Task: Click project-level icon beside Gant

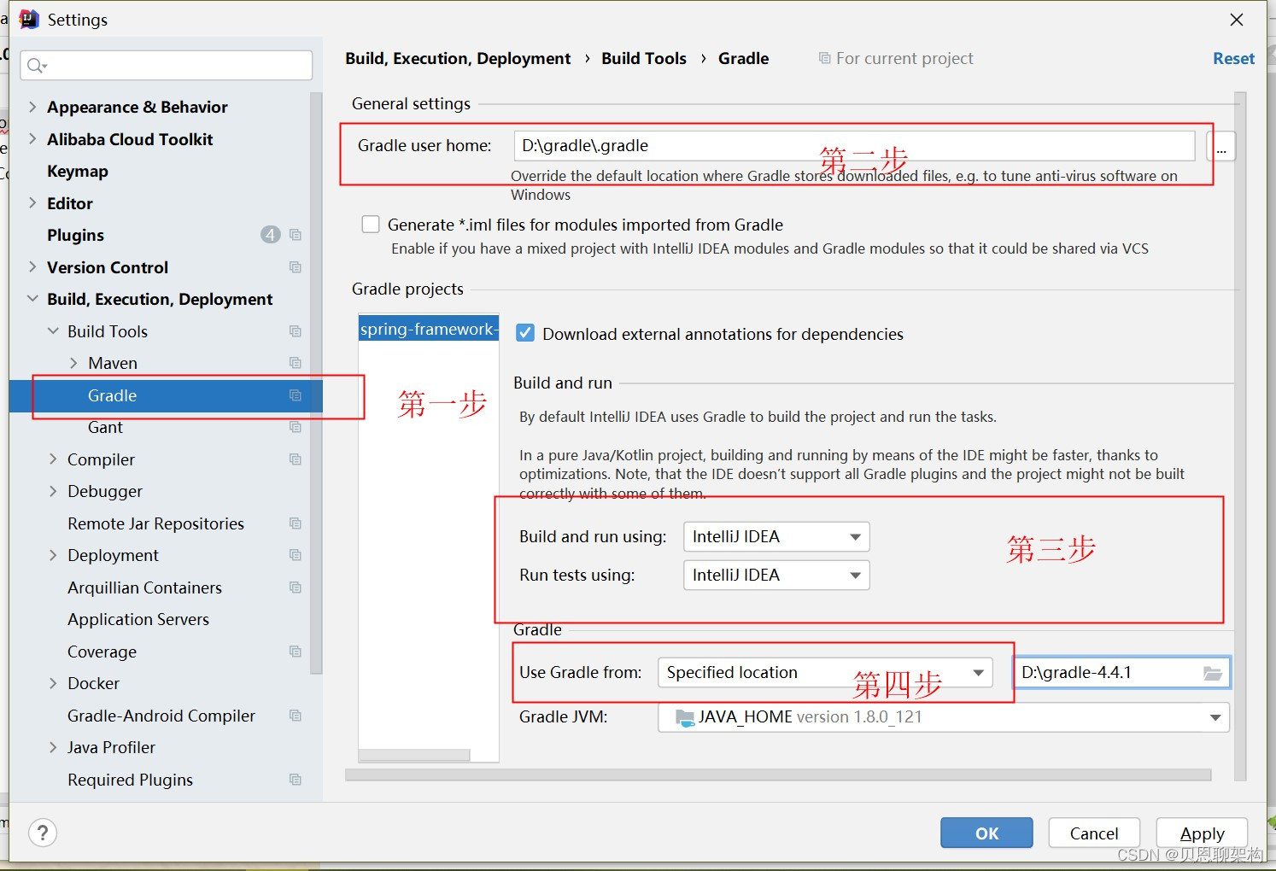Action: pos(296,427)
